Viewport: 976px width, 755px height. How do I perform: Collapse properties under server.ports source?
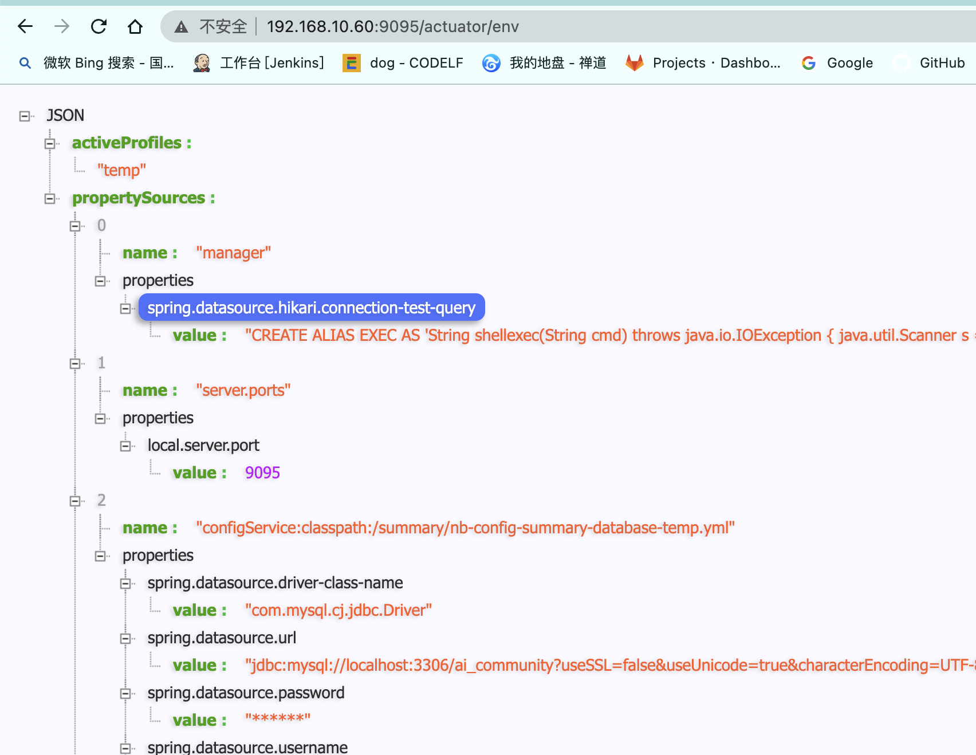pos(100,419)
